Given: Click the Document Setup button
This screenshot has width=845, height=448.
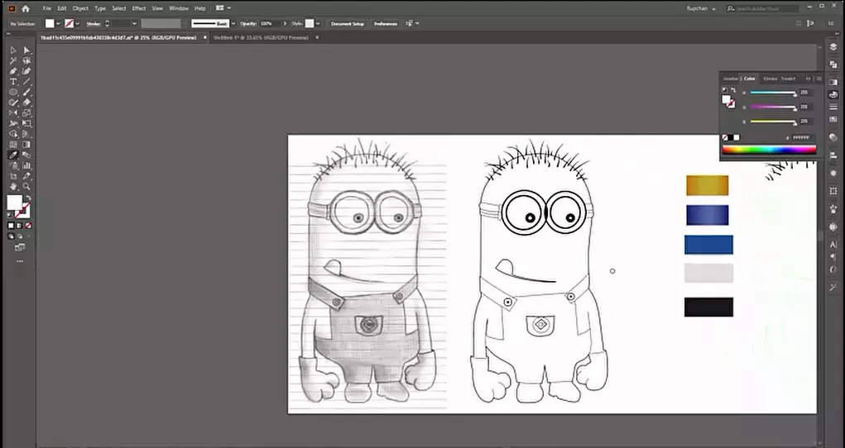Looking at the screenshot, I should point(348,24).
